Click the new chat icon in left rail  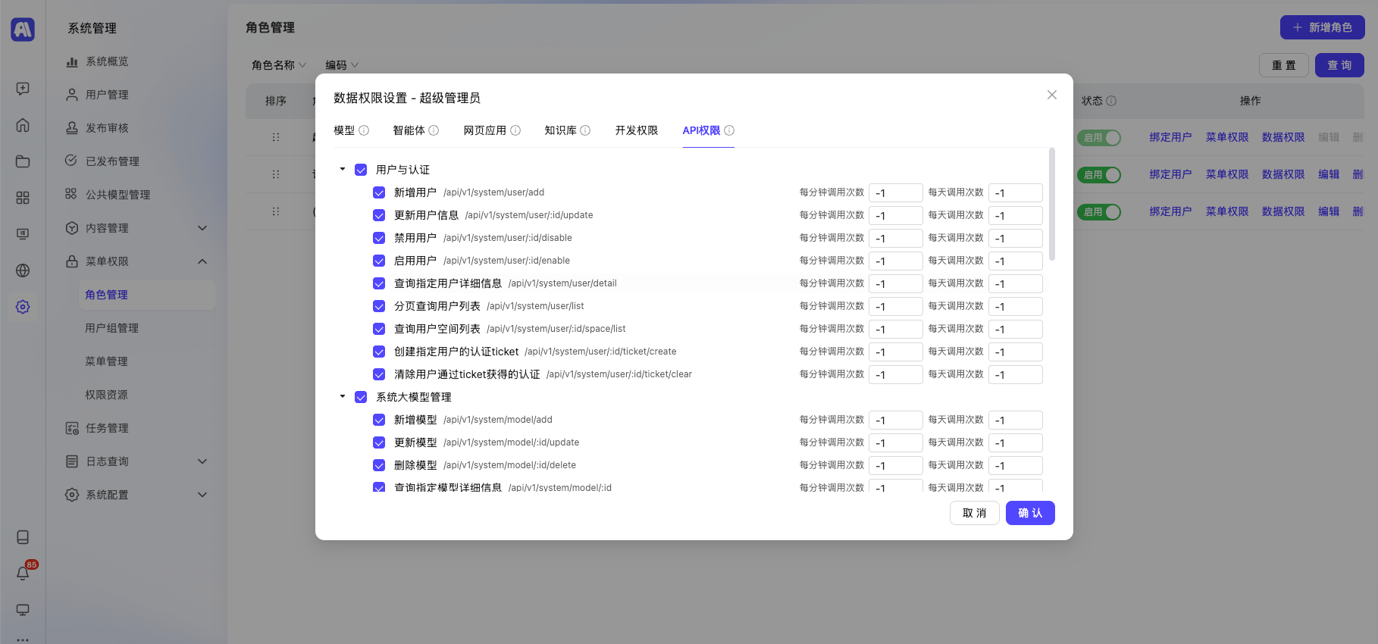tap(23, 89)
